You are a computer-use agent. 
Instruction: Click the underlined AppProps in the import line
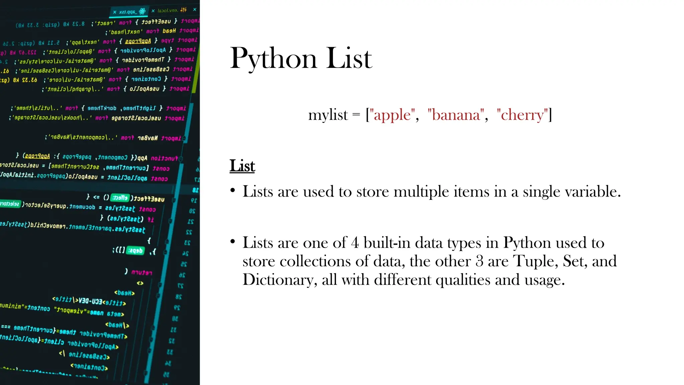pyautogui.click(x=138, y=41)
